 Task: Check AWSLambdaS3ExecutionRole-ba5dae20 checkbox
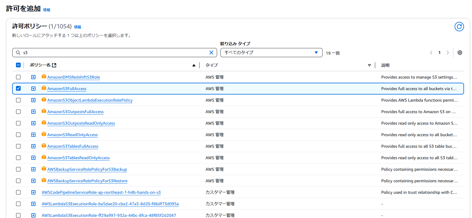[x=18, y=204]
